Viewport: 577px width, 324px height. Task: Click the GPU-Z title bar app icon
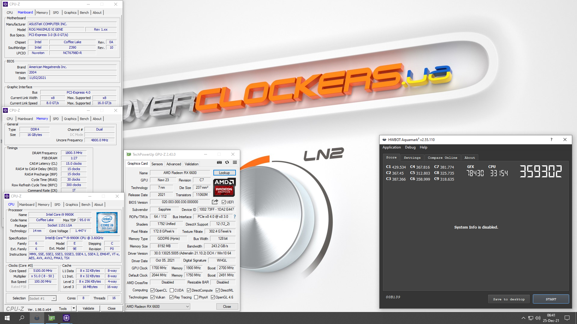129,154
